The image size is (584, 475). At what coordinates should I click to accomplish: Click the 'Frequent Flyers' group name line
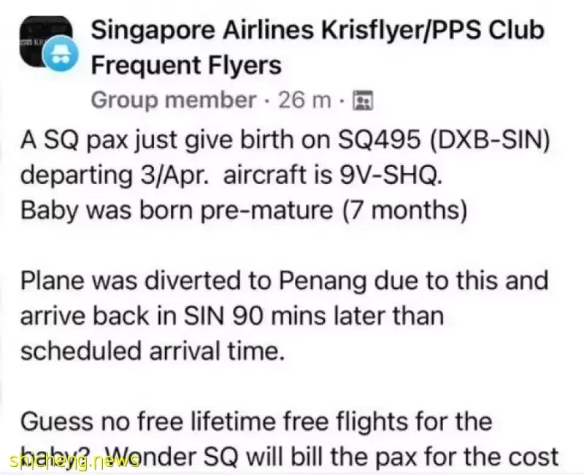[x=186, y=65]
